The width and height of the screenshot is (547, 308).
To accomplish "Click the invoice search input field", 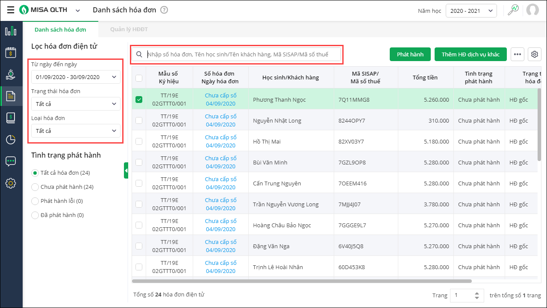I will pos(242,54).
